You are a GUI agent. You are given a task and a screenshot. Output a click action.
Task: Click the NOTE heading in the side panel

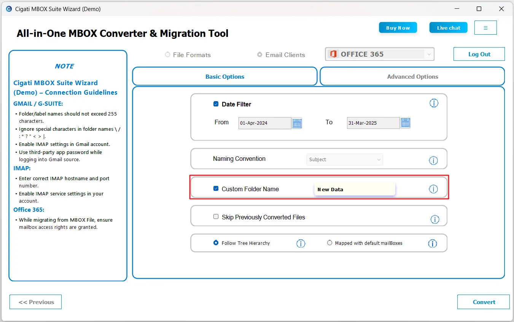64,66
